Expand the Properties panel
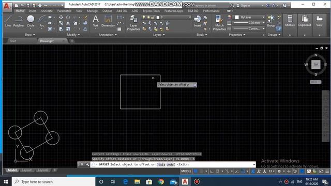Screen dimensions: 331x186 [x=237, y=35]
